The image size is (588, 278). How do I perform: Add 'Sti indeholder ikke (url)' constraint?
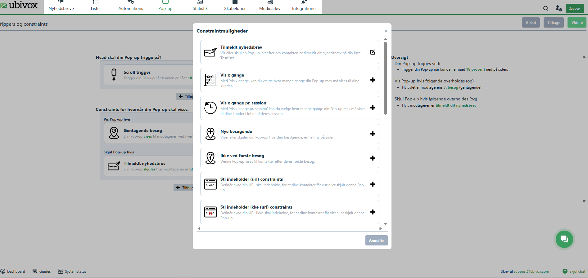(373, 212)
